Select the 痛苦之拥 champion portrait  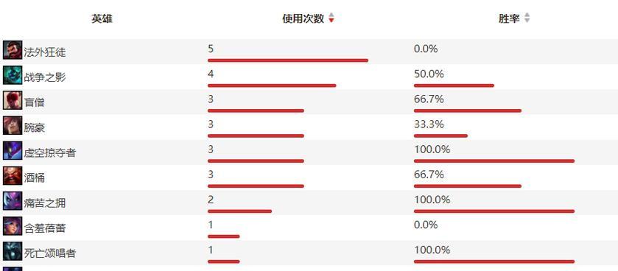(13, 201)
